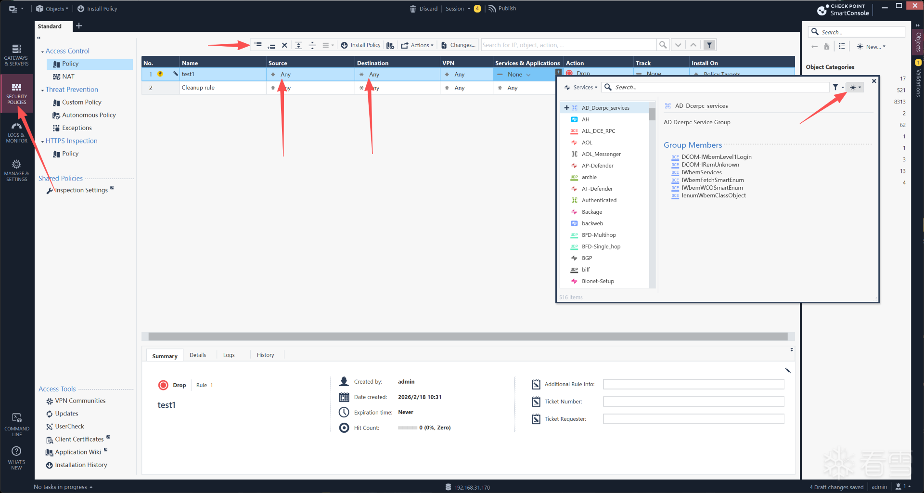The height and width of the screenshot is (493, 924).
Task: Open the Session dropdown
Action: tap(458, 9)
